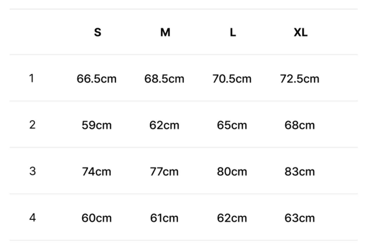
Task: Click the 65cm cell
Action: [x=232, y=125]
